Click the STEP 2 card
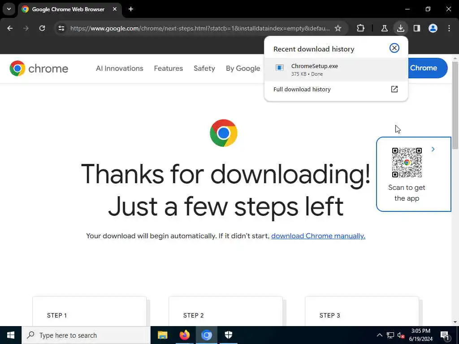The image size is (459, 344). coord(226,311)
